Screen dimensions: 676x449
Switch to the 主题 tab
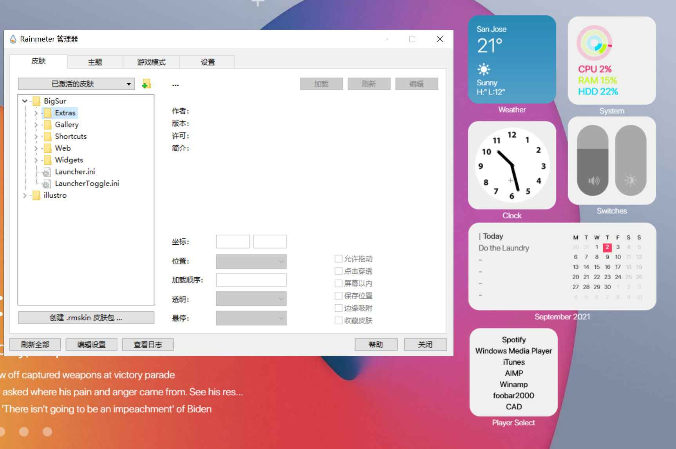pyautogui.click(x=94, y=62)
